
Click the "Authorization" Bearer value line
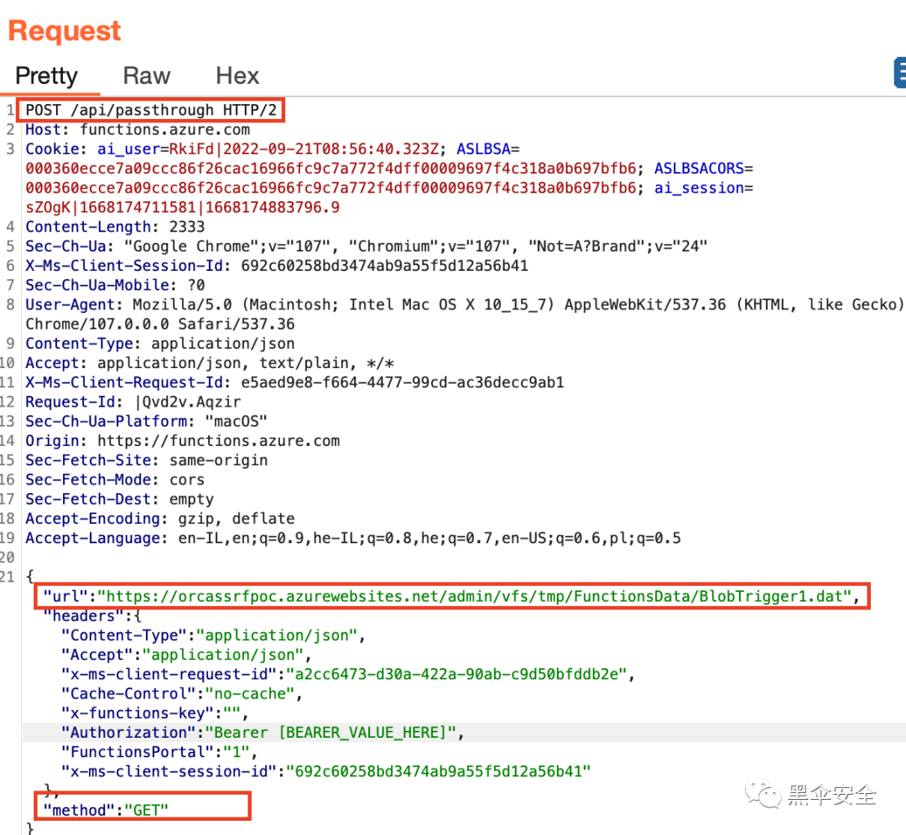pyautogui.click(x=263, y=733)
